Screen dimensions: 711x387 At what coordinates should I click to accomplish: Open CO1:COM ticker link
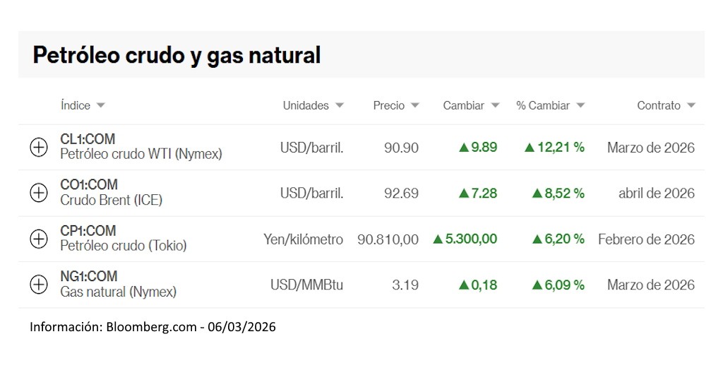click(88, 185)
